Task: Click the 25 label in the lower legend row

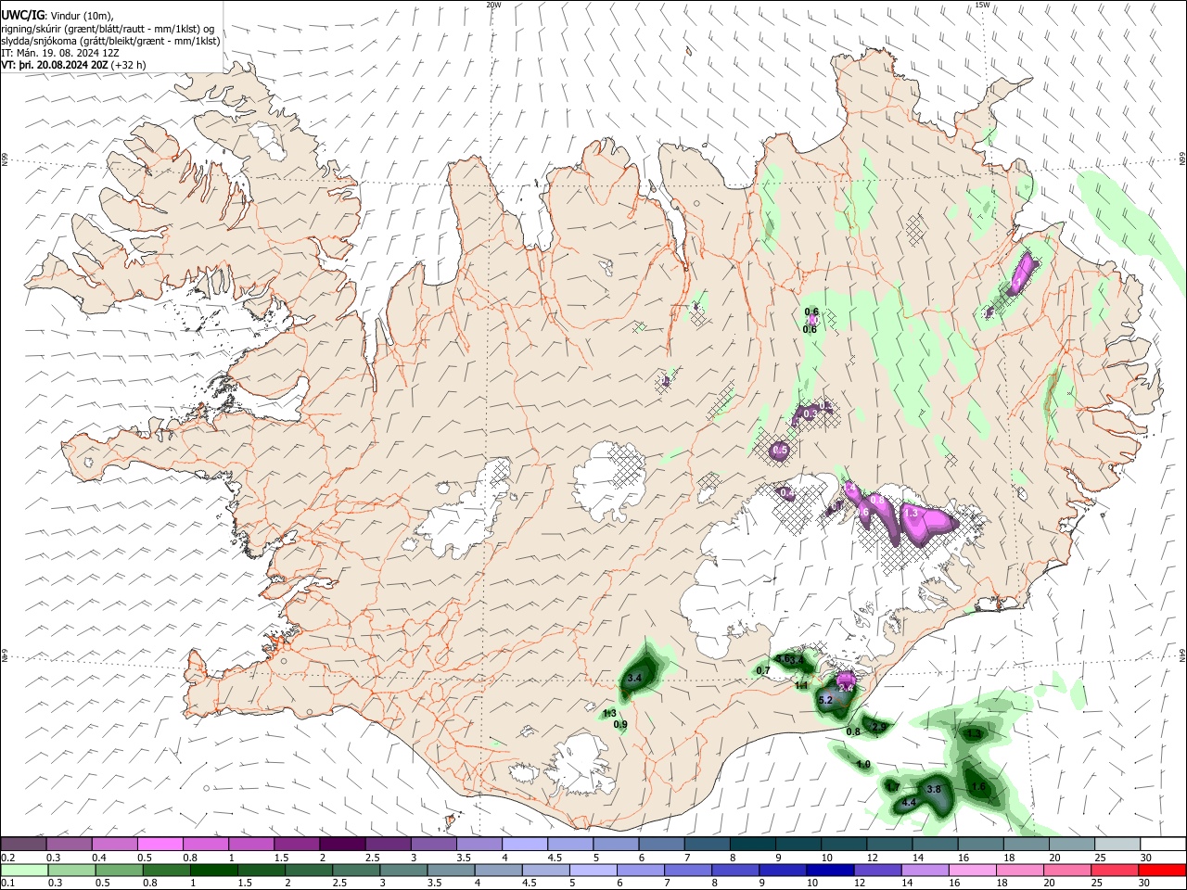Action: point(1095,884)
